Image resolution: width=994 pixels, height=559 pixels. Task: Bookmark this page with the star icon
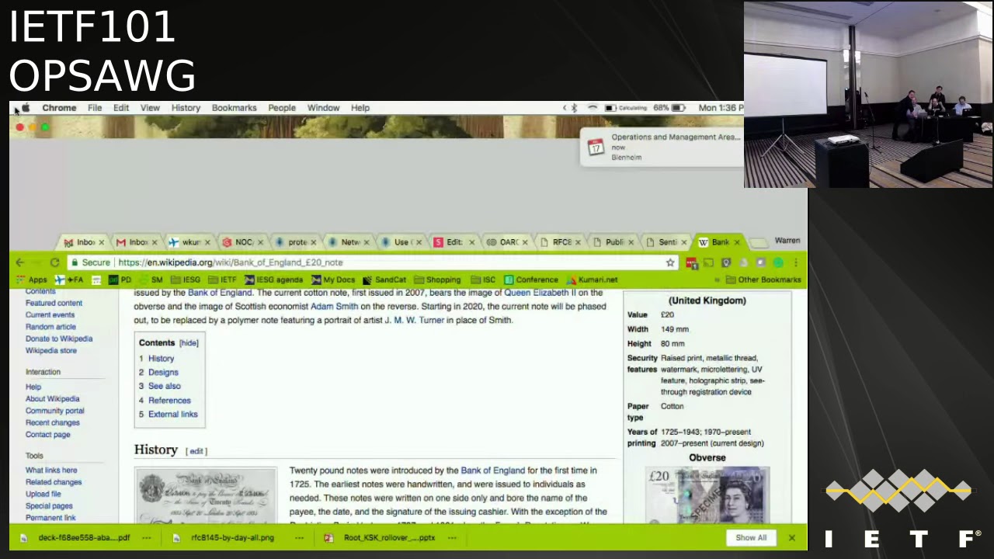tap(670, 262)
